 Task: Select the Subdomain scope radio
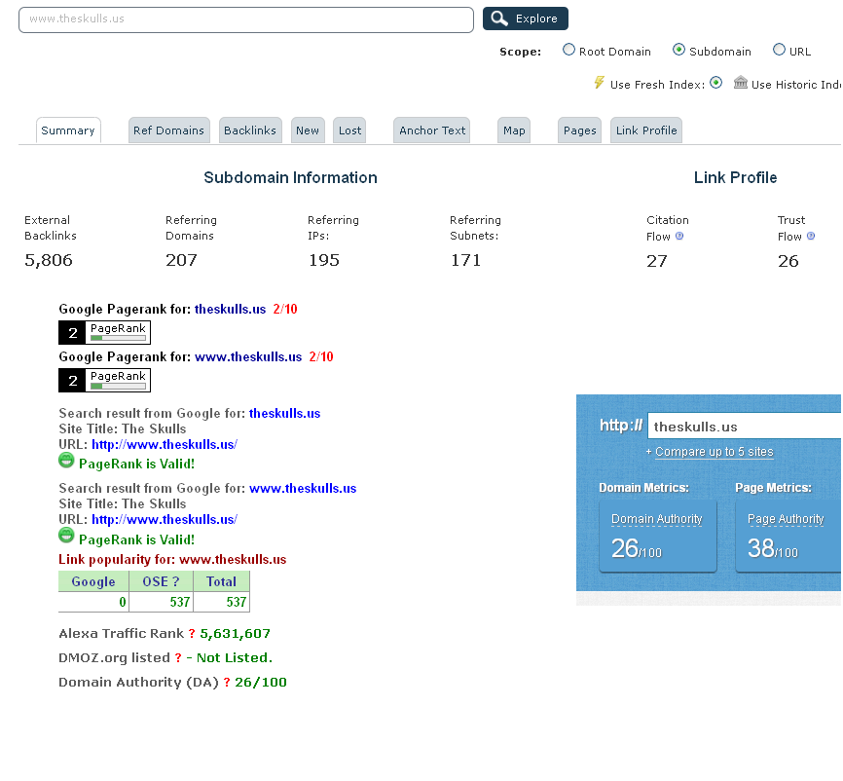[x=678, y=50]
